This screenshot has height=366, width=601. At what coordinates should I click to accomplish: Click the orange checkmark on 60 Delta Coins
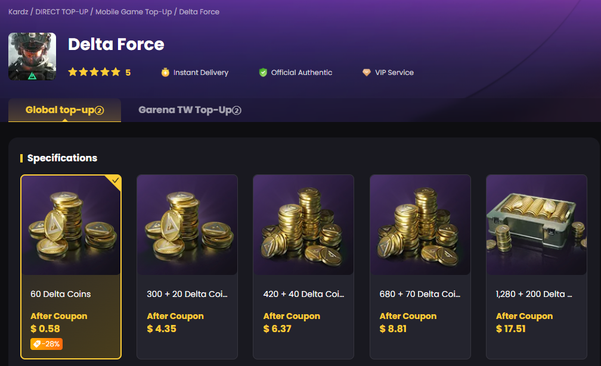point(114,180)
